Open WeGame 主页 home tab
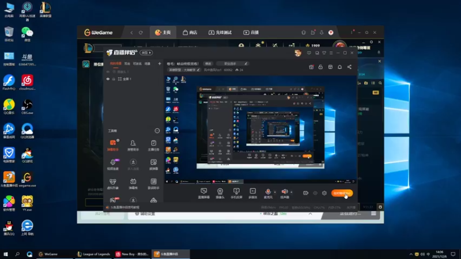This screenshot has width=461, height=259. [x=163, y=32]
